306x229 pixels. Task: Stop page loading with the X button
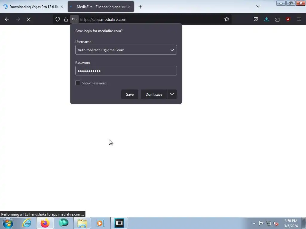tap(29, 19)
